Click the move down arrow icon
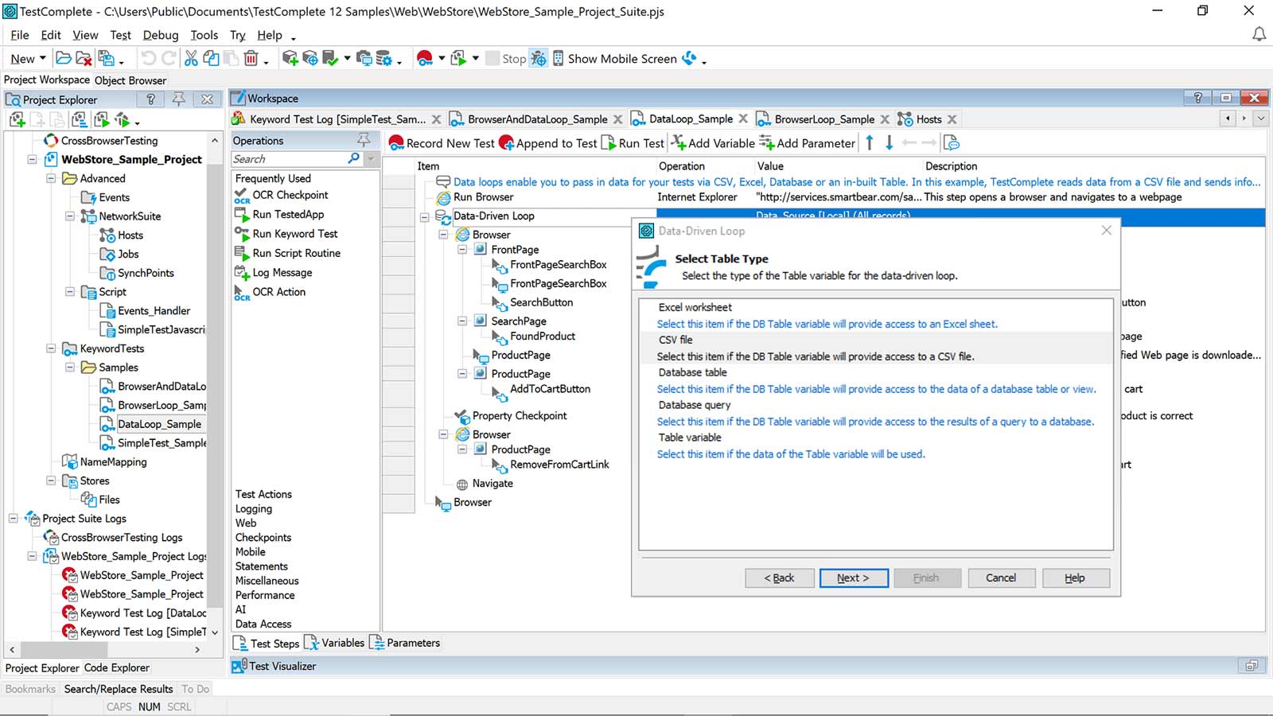The image size is (1273, 716). pos(890,142)
